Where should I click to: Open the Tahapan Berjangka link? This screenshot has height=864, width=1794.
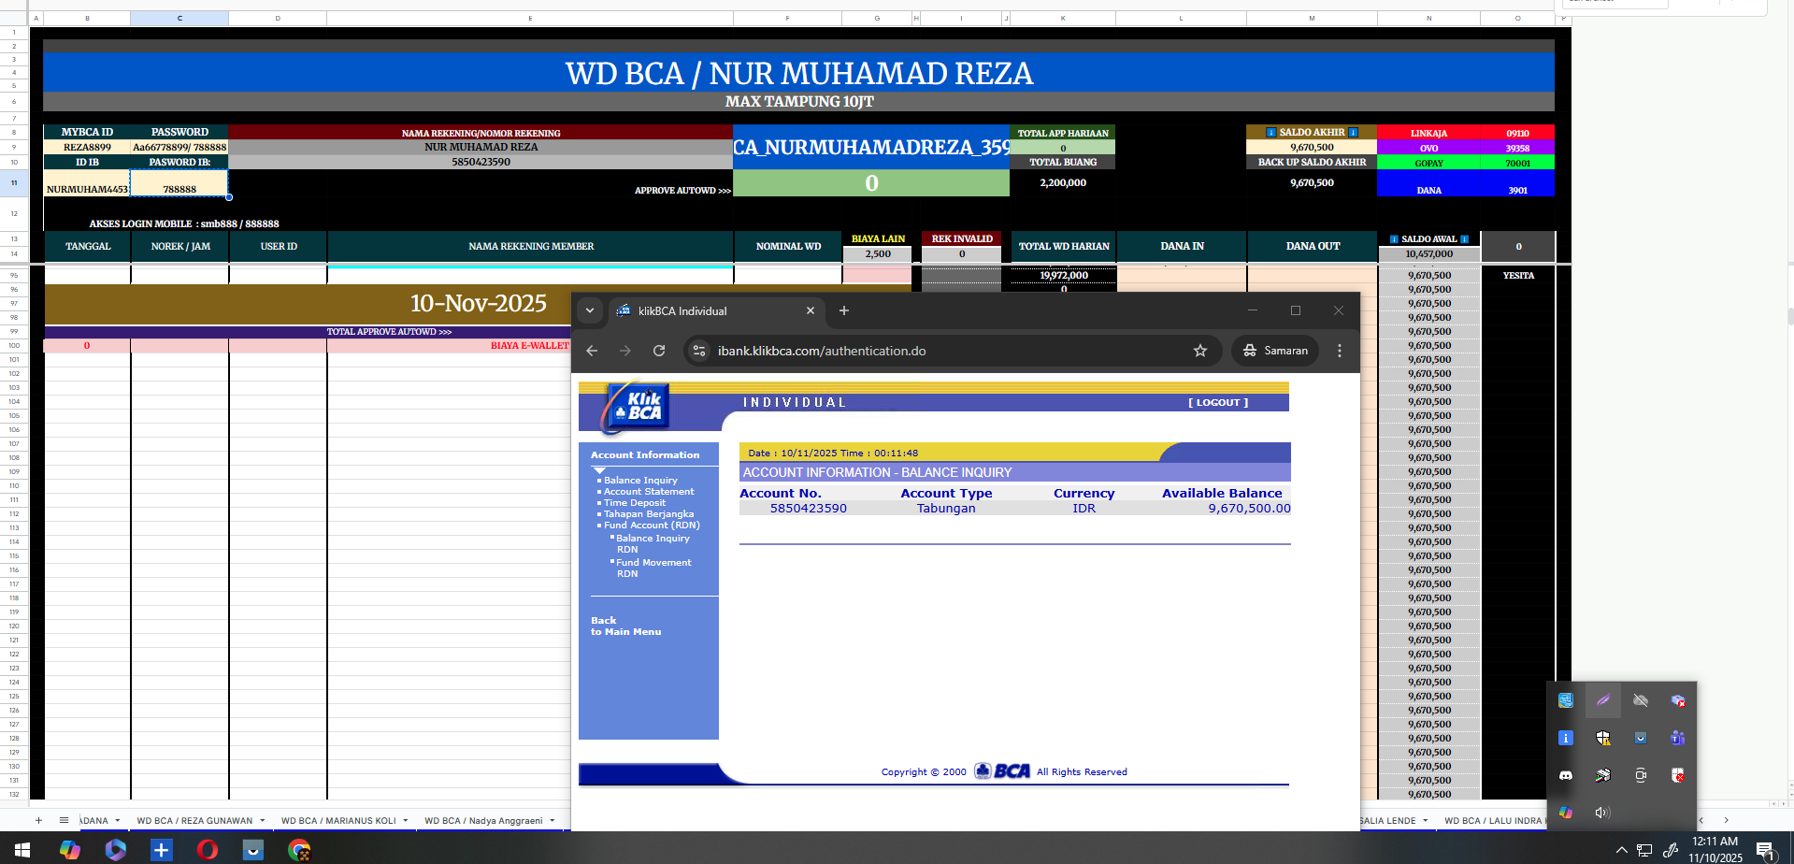tap(649, 514)
